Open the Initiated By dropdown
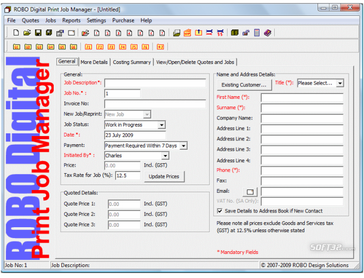Image resolution: width=364 pixels, height=278 pixels. tap(165, 156)
